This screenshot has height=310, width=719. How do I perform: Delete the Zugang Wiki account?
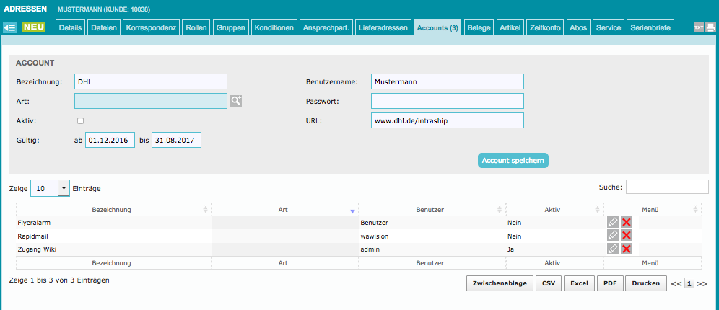coord(627,249)
